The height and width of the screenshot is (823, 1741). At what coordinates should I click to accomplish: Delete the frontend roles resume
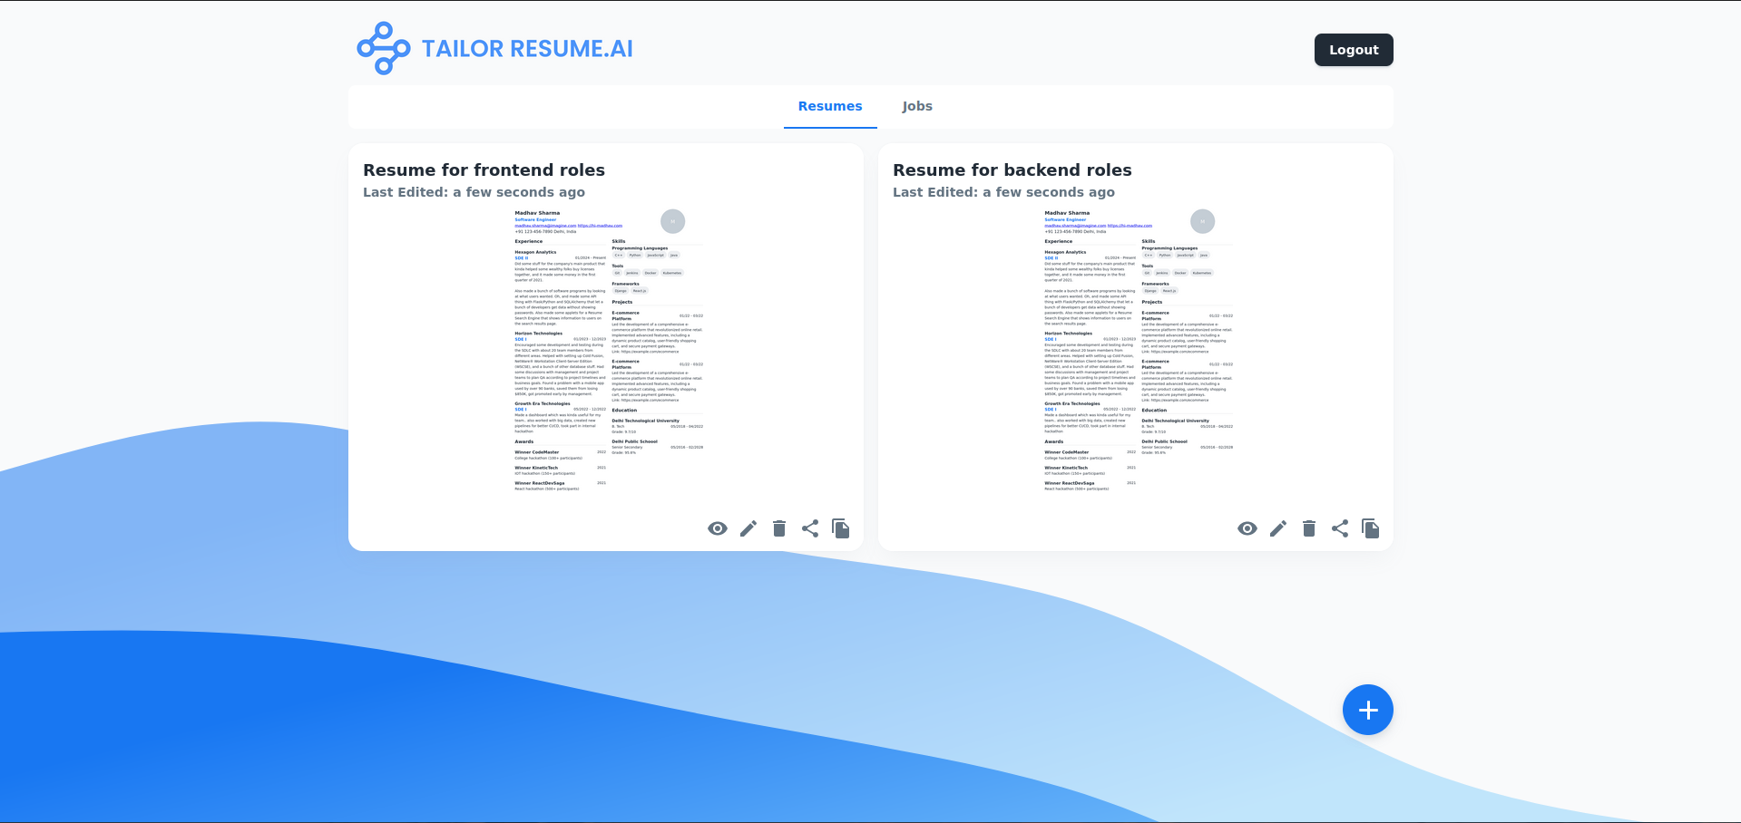pyautogui.click(x=779, y=528)
